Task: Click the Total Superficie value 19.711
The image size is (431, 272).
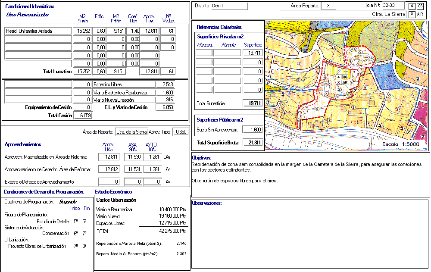Action: 252,103
